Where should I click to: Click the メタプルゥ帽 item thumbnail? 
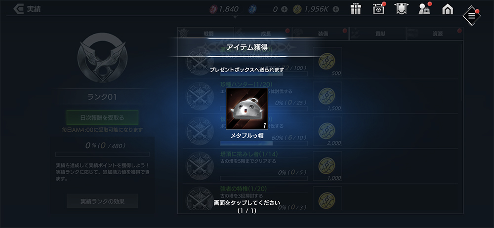point(247,109)
